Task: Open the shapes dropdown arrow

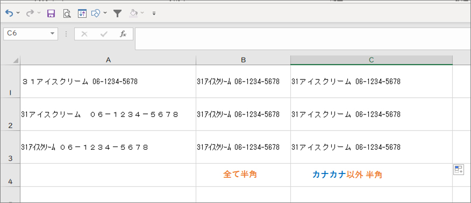Action: pyautogui.click(x=105, y=13)
